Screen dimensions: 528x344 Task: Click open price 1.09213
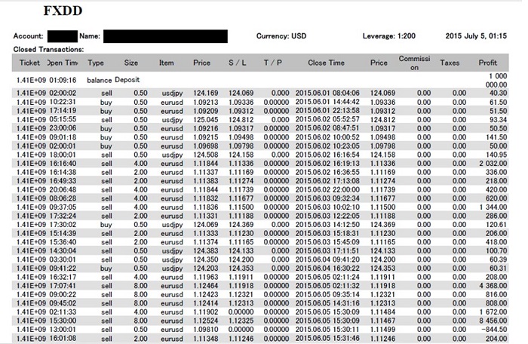205,102
